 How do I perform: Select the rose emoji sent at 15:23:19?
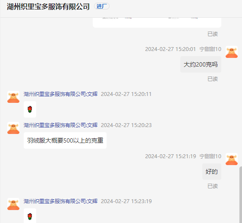(30, 216)
